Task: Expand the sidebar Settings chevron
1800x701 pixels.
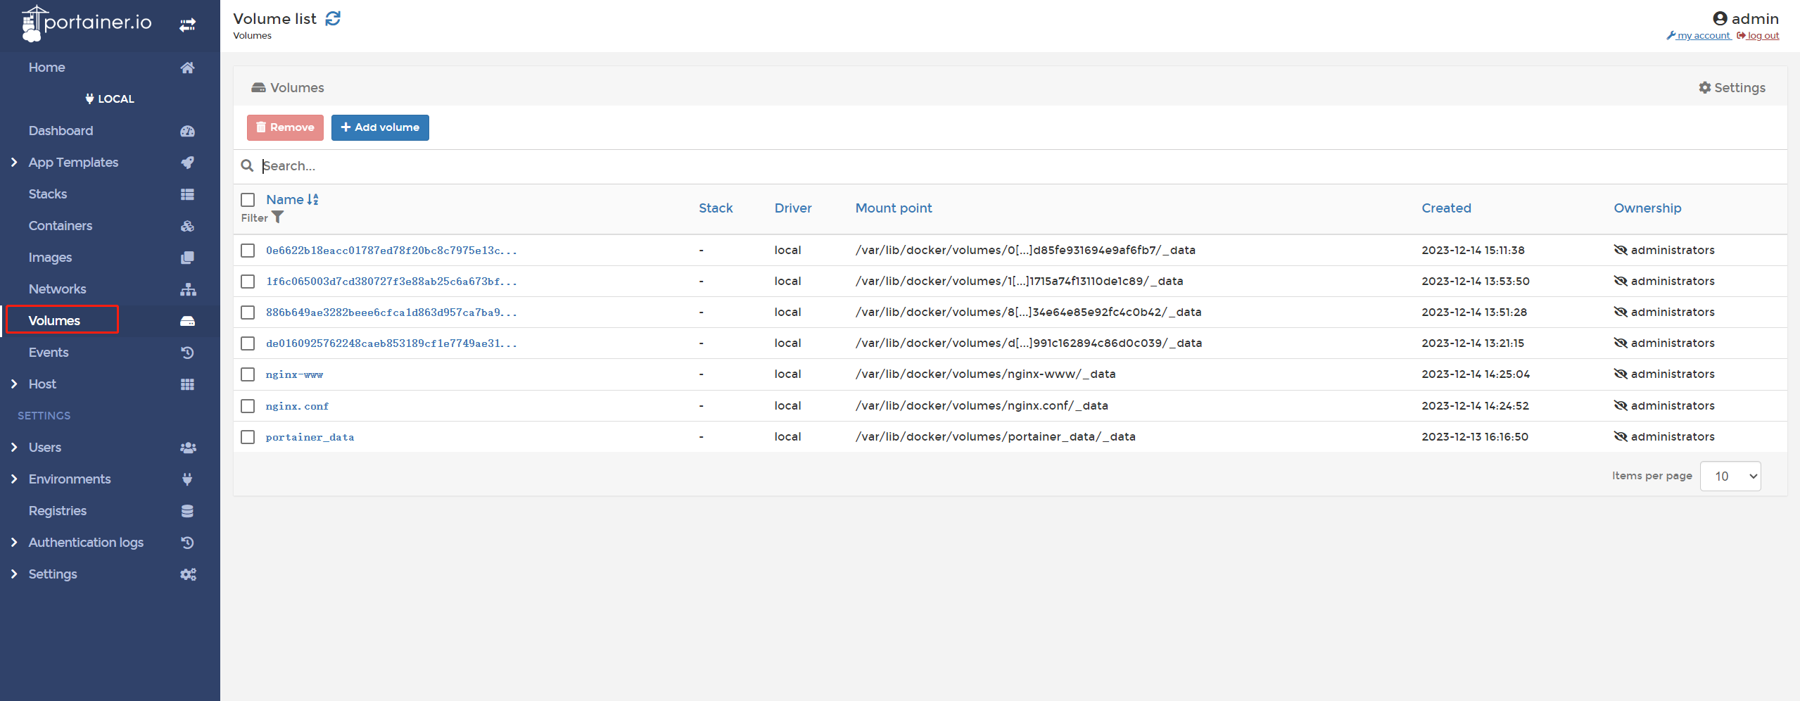Action: pyautogui.click(x=14, y=574)
